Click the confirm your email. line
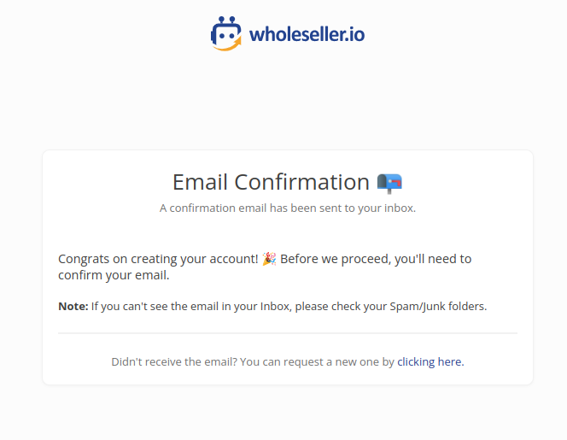 114,275
